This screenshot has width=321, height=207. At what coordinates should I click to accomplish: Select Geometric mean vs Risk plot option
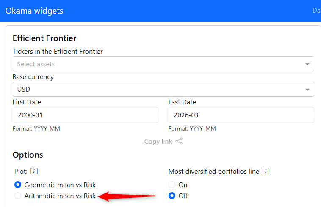click(x=18, y=185)
